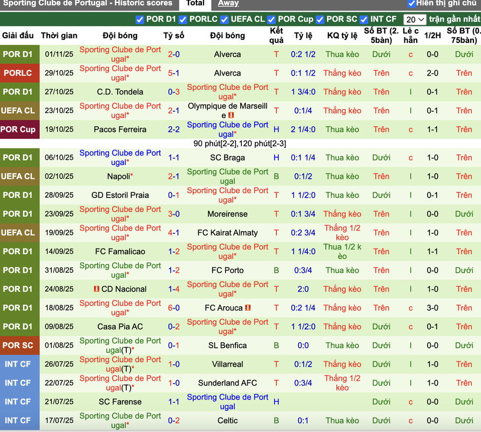Open the 5-1 score versus Alverca
Screen dimensions: 481x432
click(x=174, y=73)
